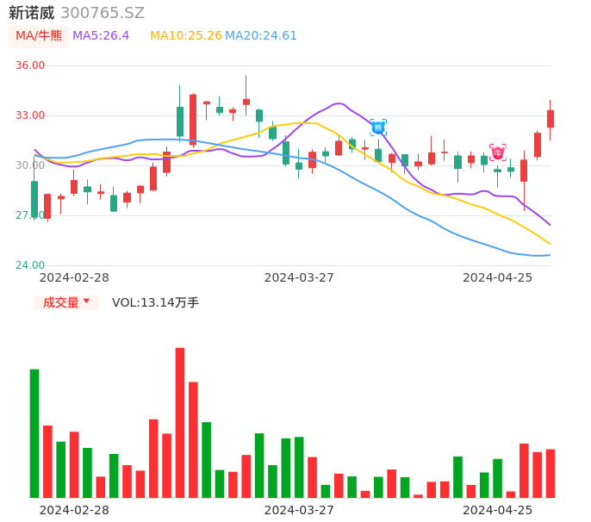The image size is (591, 522).
Task: Click the 24.00 price axis label
Action: (30, 265)
